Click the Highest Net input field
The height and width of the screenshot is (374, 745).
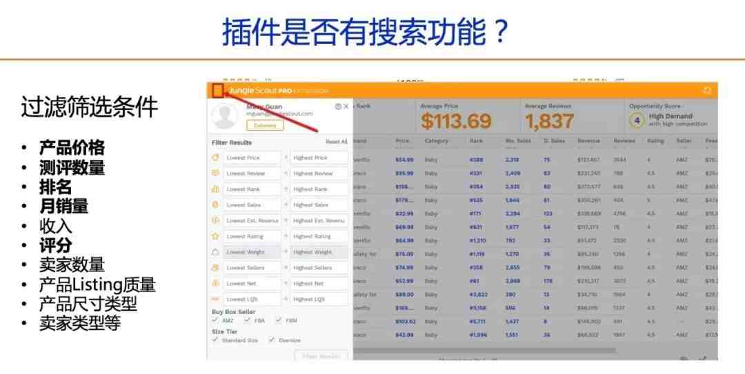pos(319,283)
